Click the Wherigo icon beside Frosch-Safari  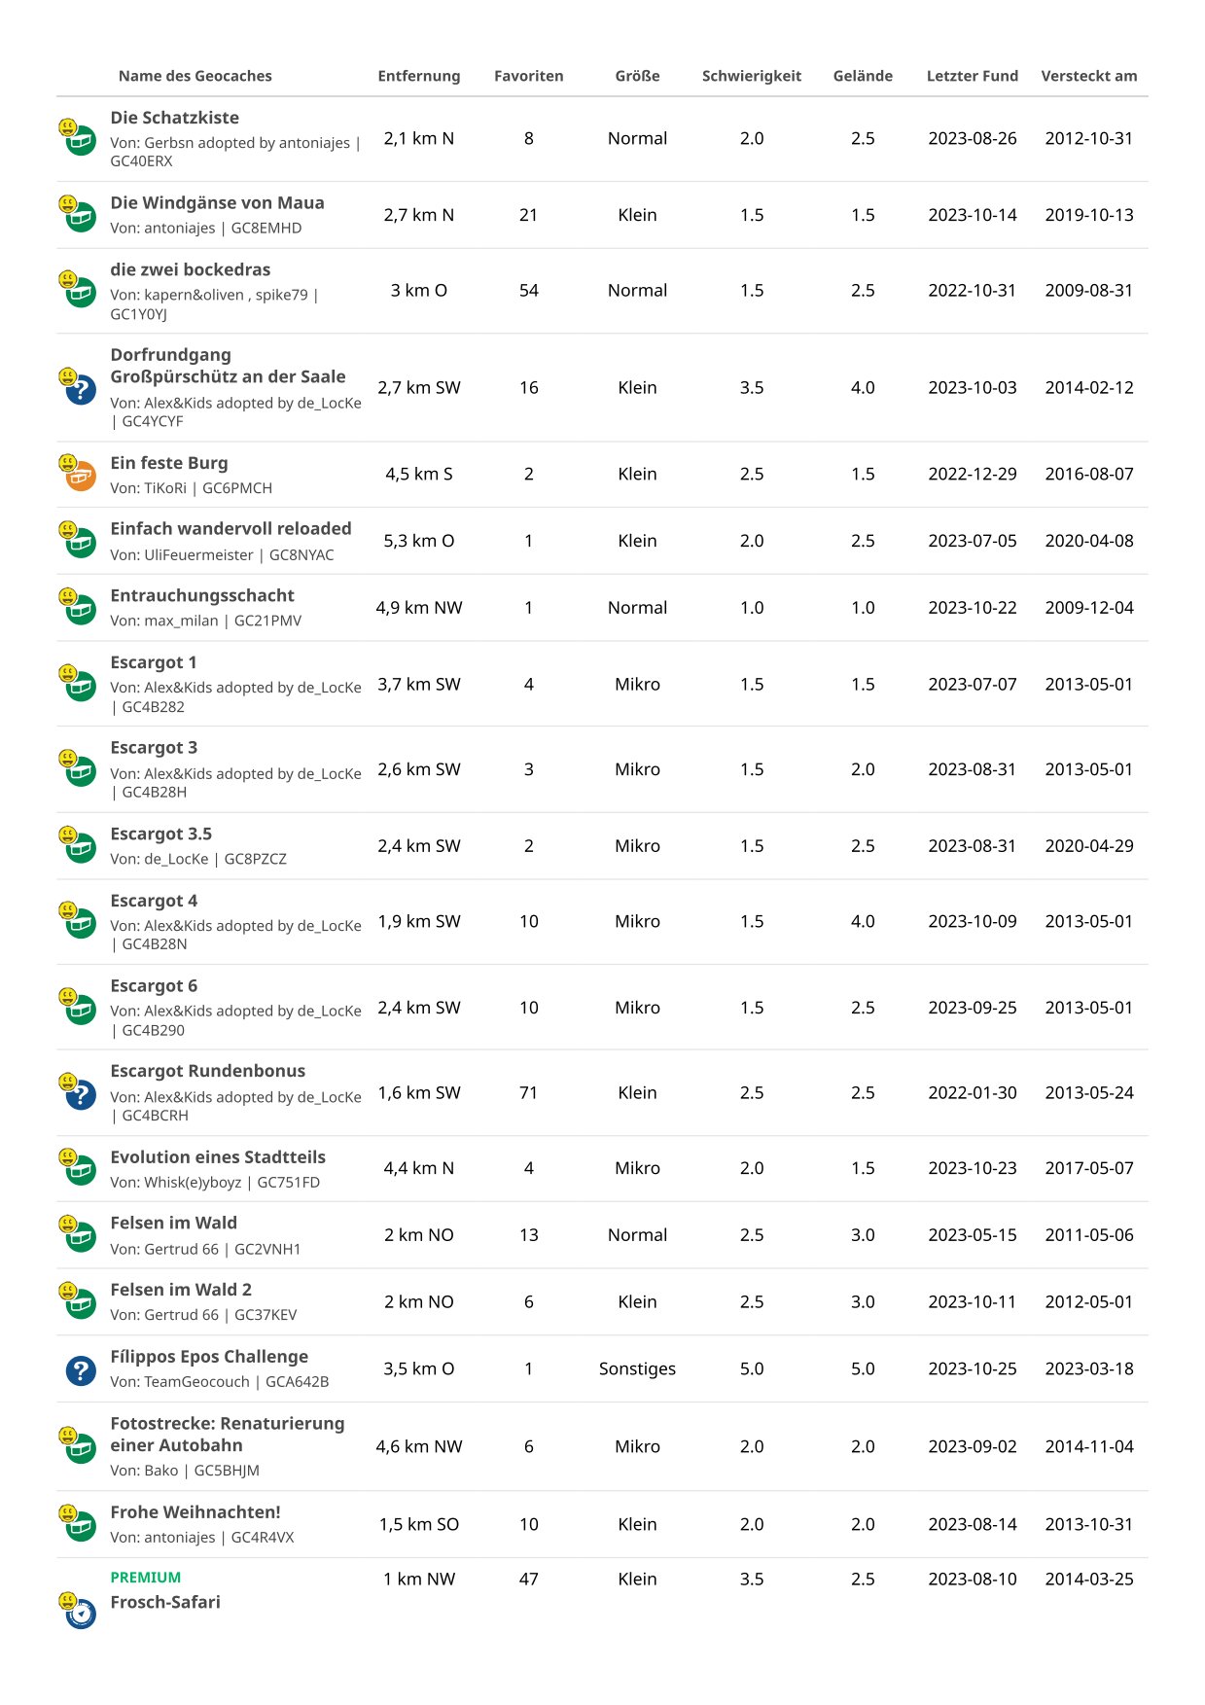coord(80,1614)
